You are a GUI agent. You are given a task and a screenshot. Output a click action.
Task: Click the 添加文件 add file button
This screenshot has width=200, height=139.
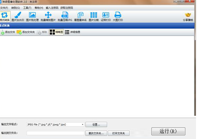[8, 32]
